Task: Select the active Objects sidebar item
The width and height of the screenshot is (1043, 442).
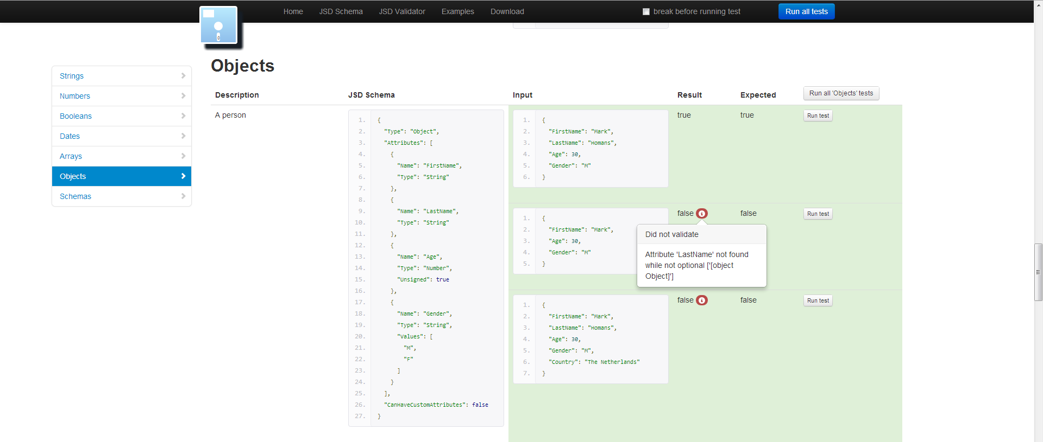Action: [73, 176]
